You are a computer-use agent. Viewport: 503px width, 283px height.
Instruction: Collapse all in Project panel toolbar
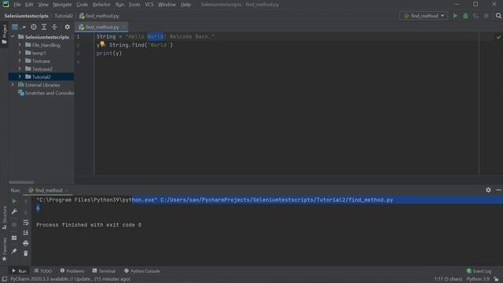54,27
